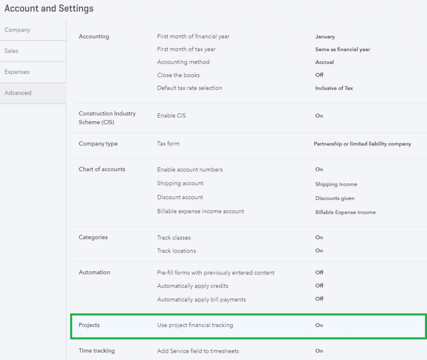
Task: Open the Company settings tab
Action: click(33, 30)
